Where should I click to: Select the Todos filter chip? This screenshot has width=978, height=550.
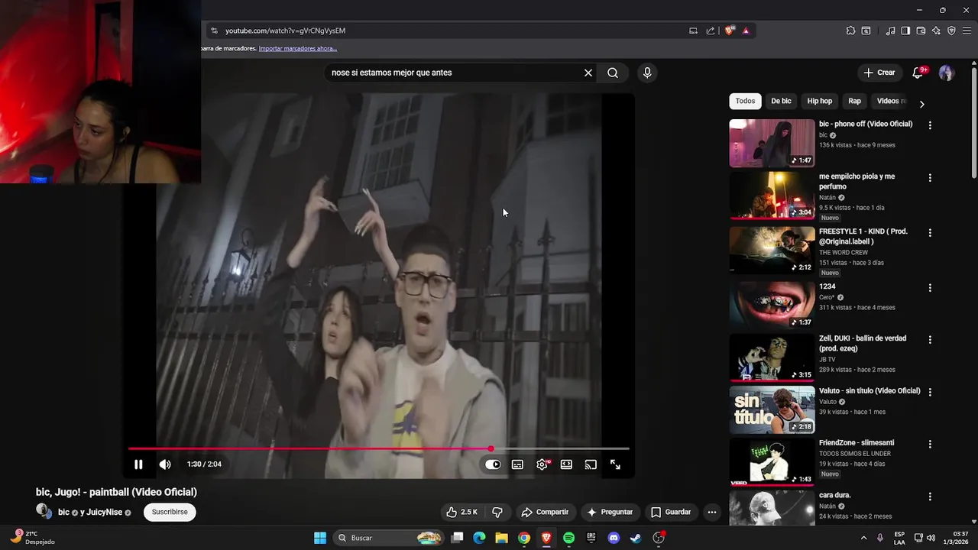pyautogui.click(x=745, y=101)
